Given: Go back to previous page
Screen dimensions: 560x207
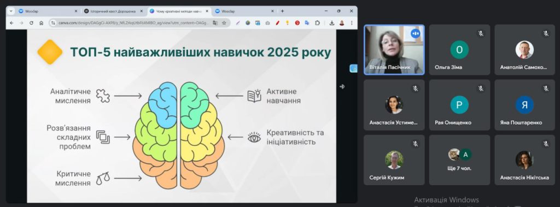Looking at the screenshot, I should pyautogui.click(x=11, y=23).
